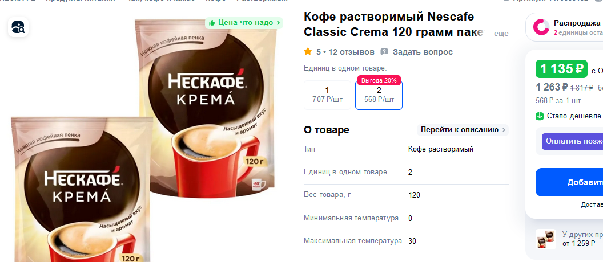Viewport: 603px width, 262px height.
Task: Click the question bubble icon near 'Задать вопрос'
Action: 384,51
